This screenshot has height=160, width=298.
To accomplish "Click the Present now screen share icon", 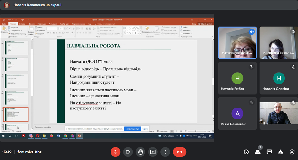I will pyautogui.click(x=153, y=152).
